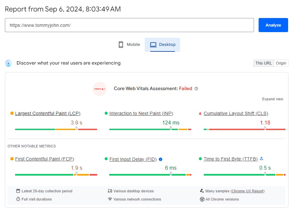Click the red triangle CLS status icon
The image size is (296, 210).
pyautogui.click(x=200, y=113)
